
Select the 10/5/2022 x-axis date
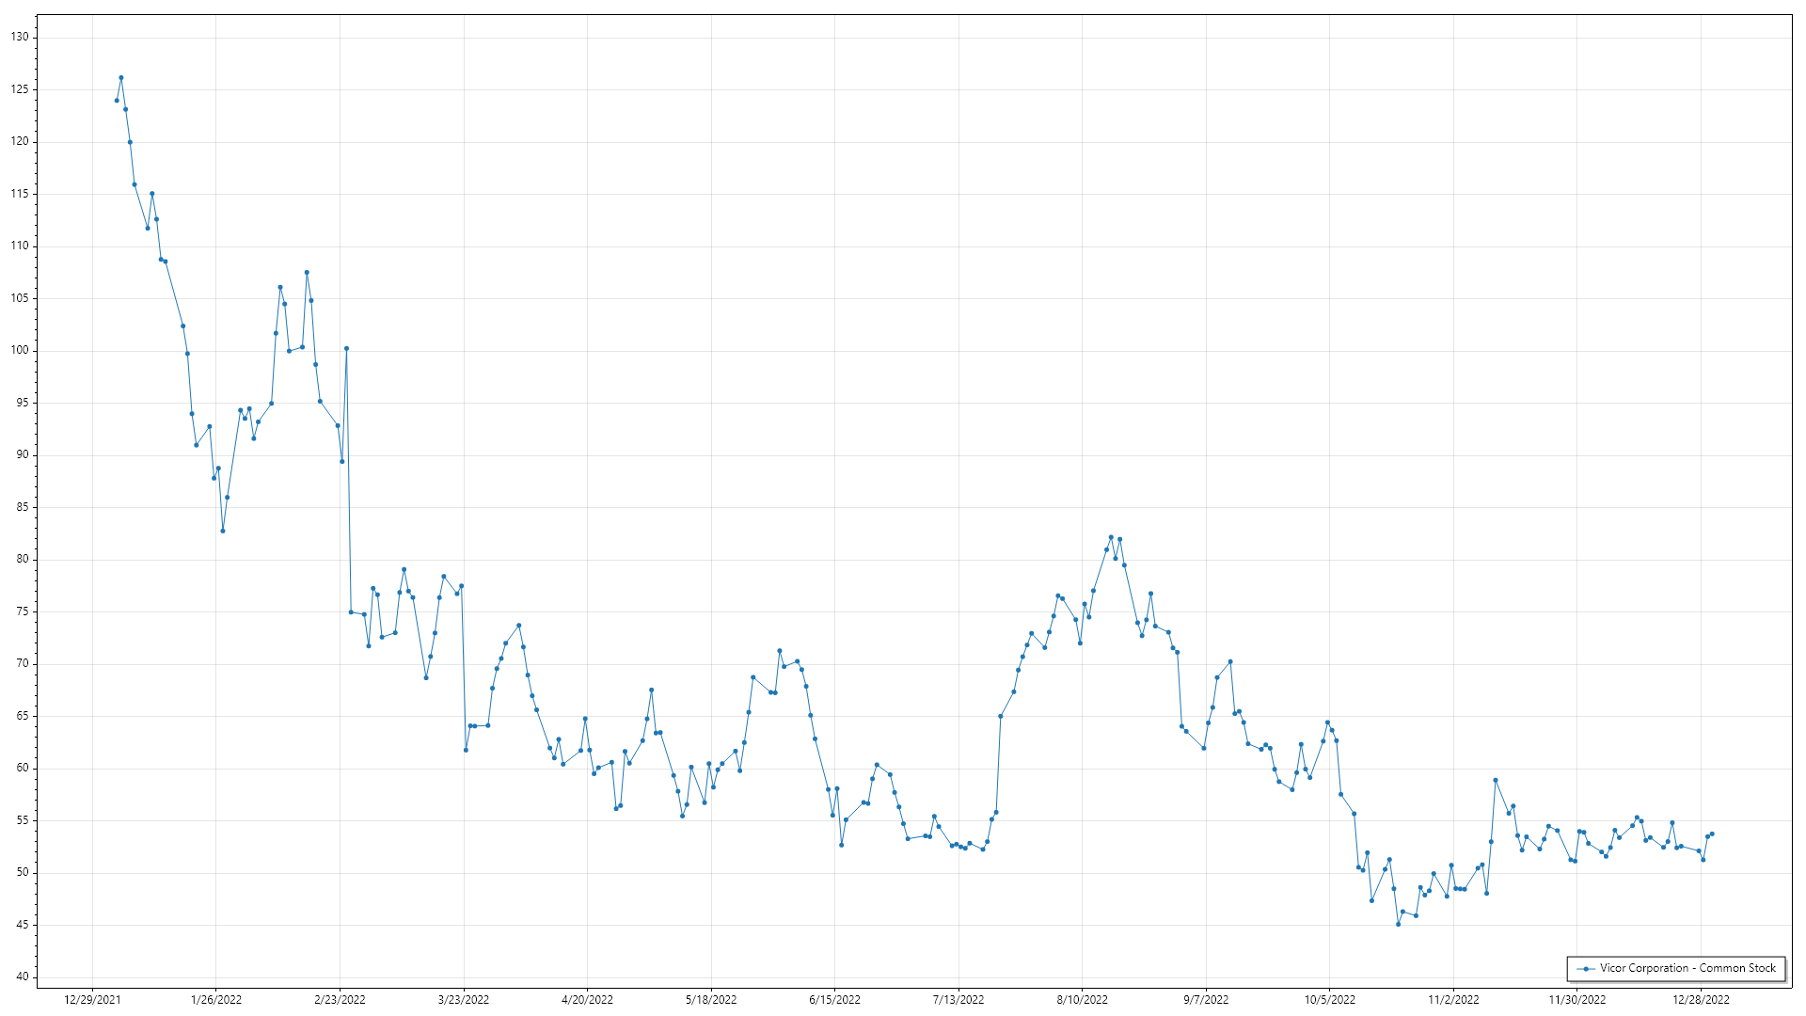[1329, 999]
